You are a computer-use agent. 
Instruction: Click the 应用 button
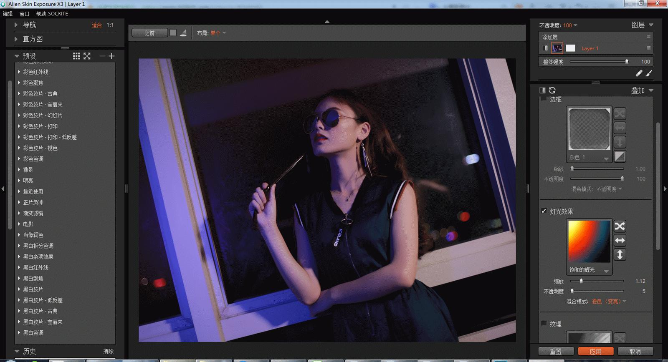[x=595, y=352]
